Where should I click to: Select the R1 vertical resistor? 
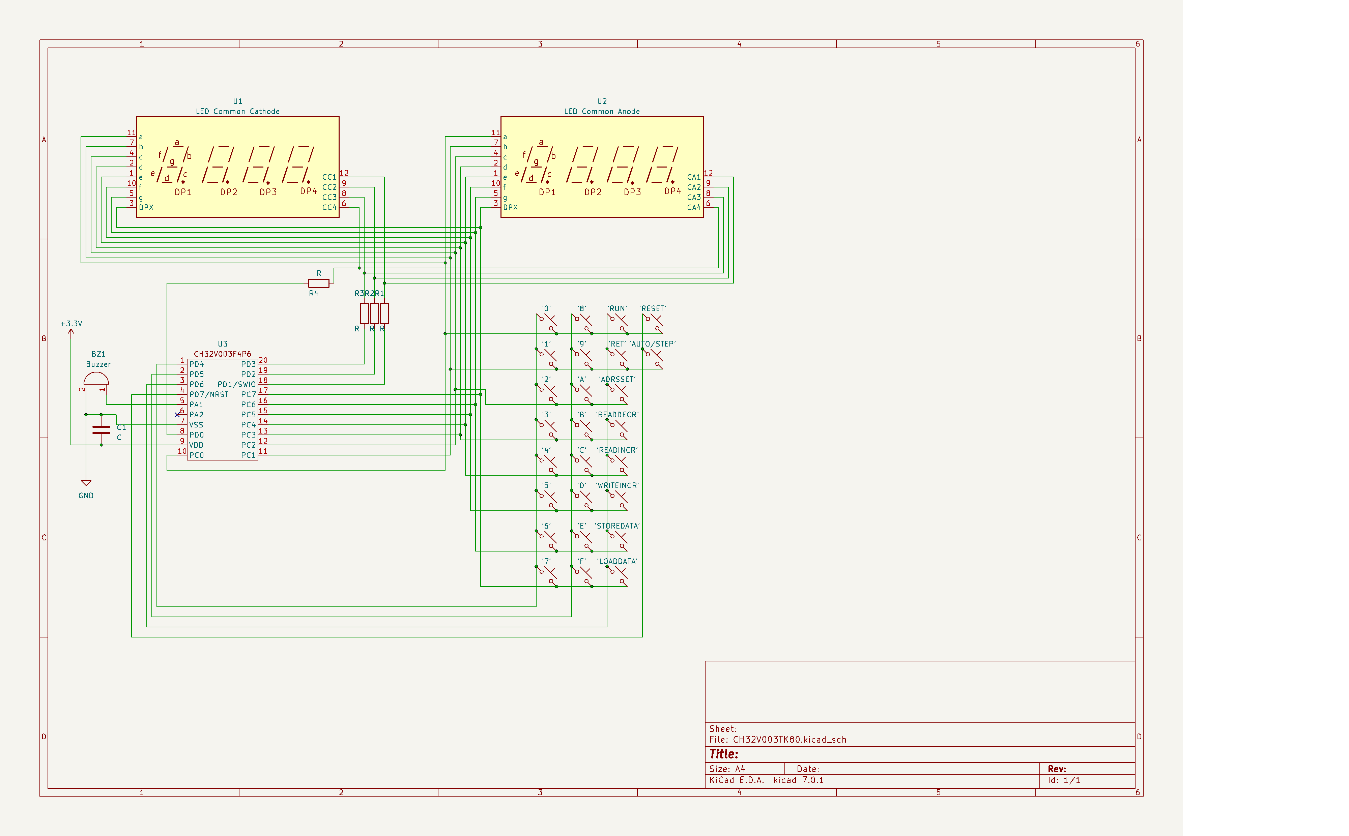click(x=384, y=313)
